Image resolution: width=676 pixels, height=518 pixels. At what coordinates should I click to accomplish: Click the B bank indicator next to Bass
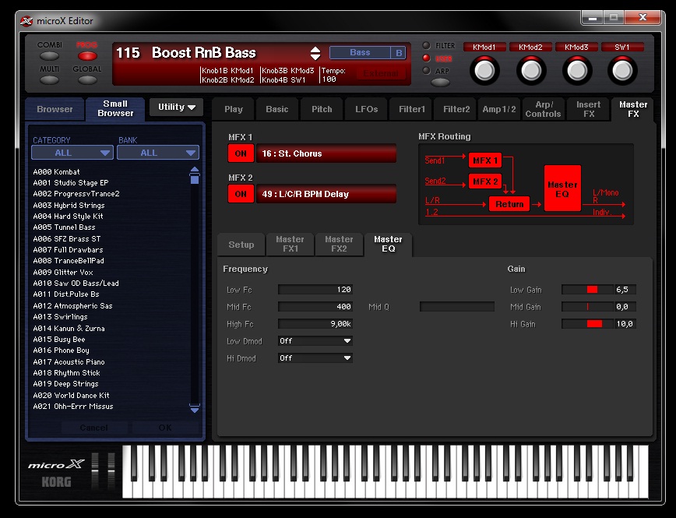coord(399,53)
